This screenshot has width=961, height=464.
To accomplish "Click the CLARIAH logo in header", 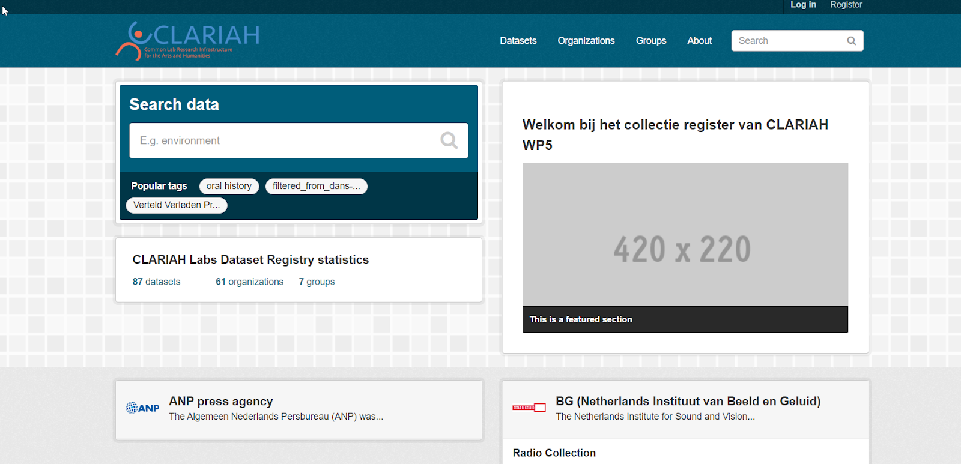I will pos(187,41).
